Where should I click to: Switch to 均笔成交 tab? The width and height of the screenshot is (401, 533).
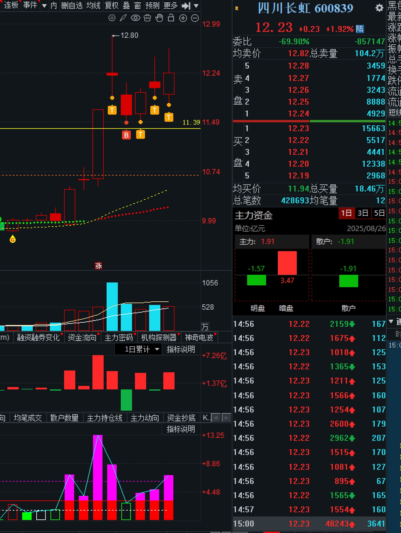click(x=28, y=418)
